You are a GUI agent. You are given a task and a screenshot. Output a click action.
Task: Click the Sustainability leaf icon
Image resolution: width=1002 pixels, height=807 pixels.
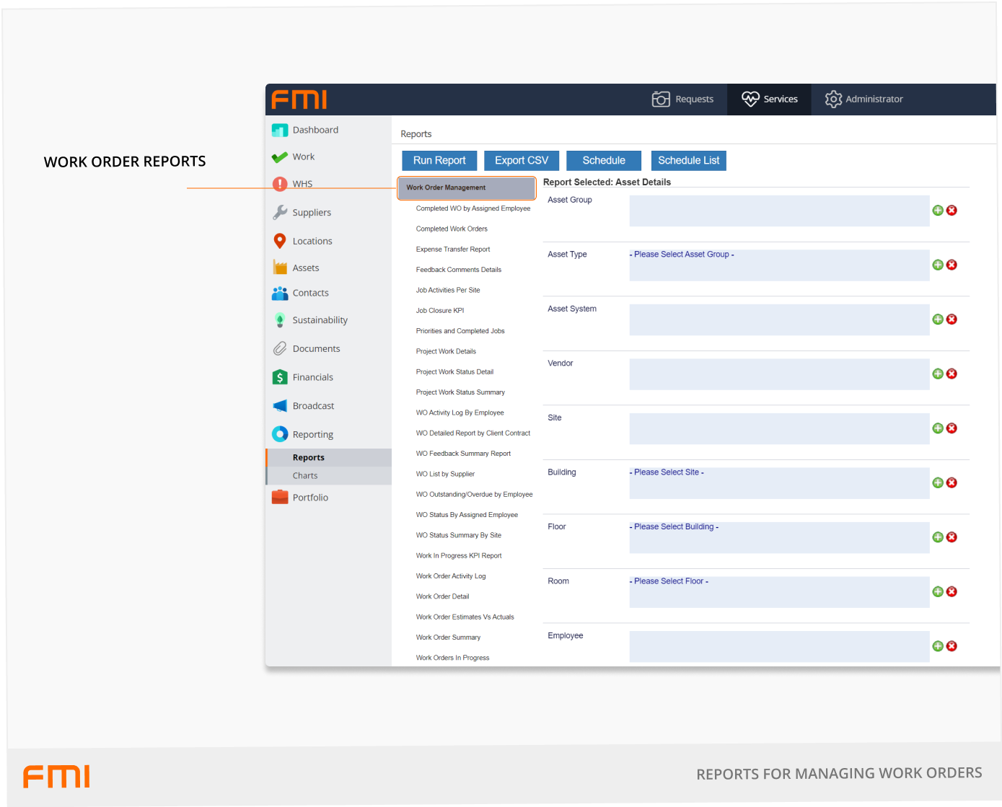point(280,320)
